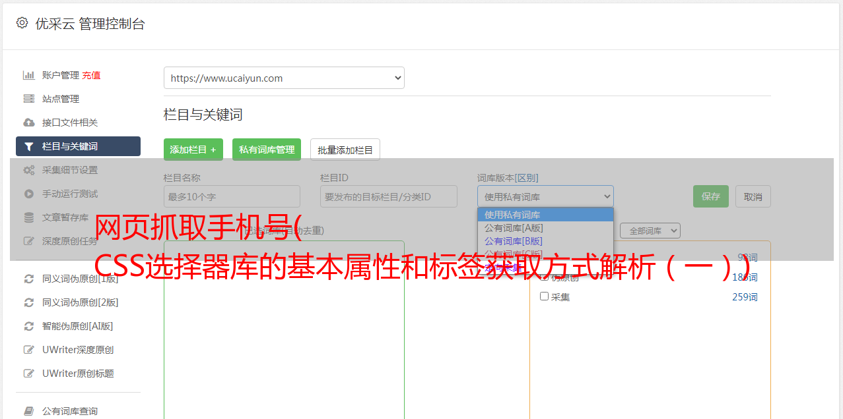
Task: Click the bar chart icon for 账户管理
Action: pyautogui.click(x=28, y=75)
